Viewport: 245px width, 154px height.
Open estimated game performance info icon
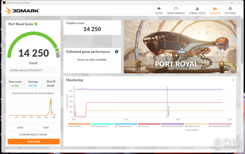117,52
